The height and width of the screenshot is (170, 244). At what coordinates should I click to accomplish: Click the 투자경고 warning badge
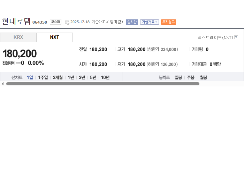click(x=168, y=22)
